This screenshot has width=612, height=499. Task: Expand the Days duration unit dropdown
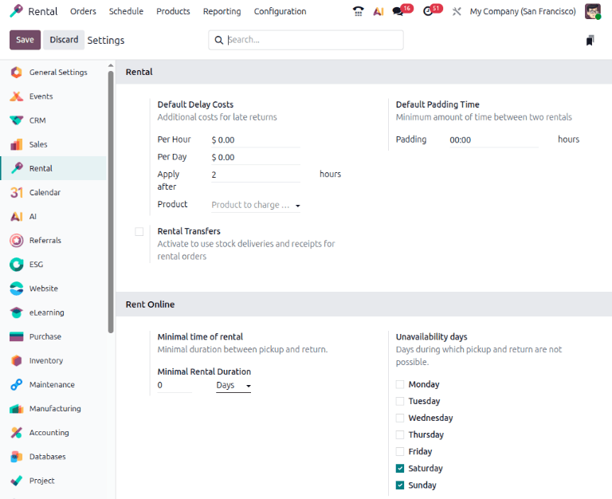point(233,386)
